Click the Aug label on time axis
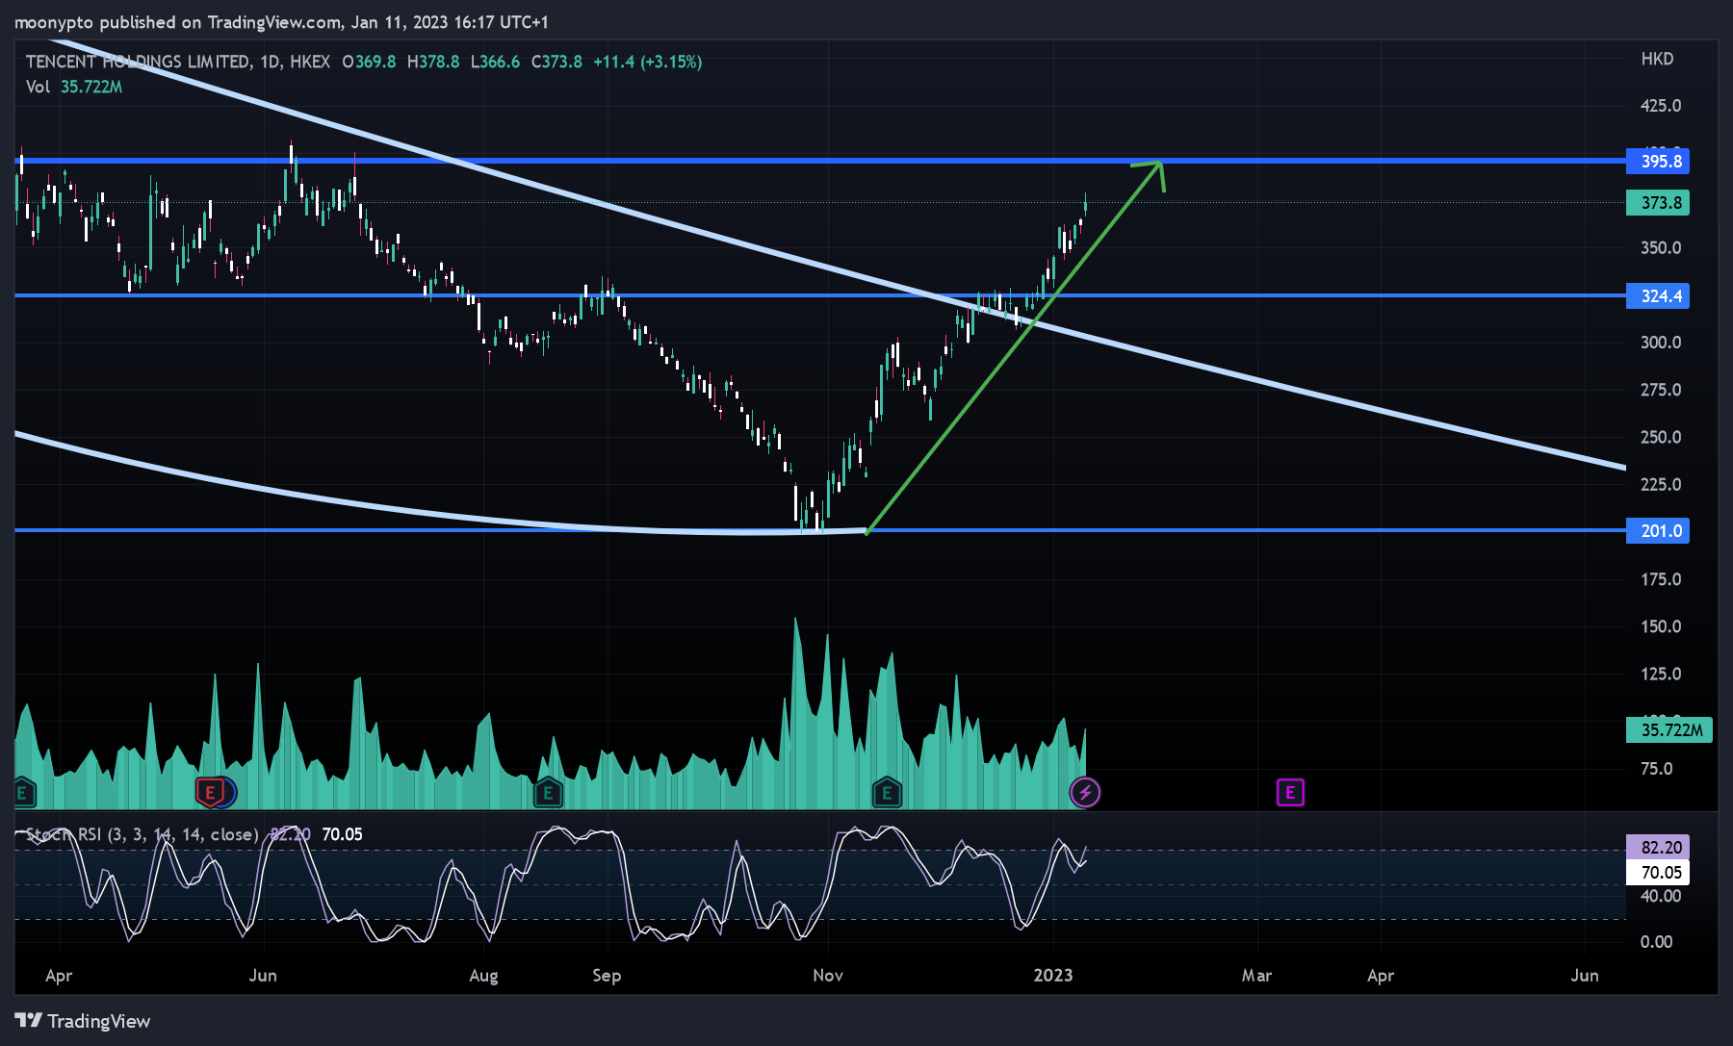The height and width of the screenshot is (1046, 1733). [x=483, y=976]
